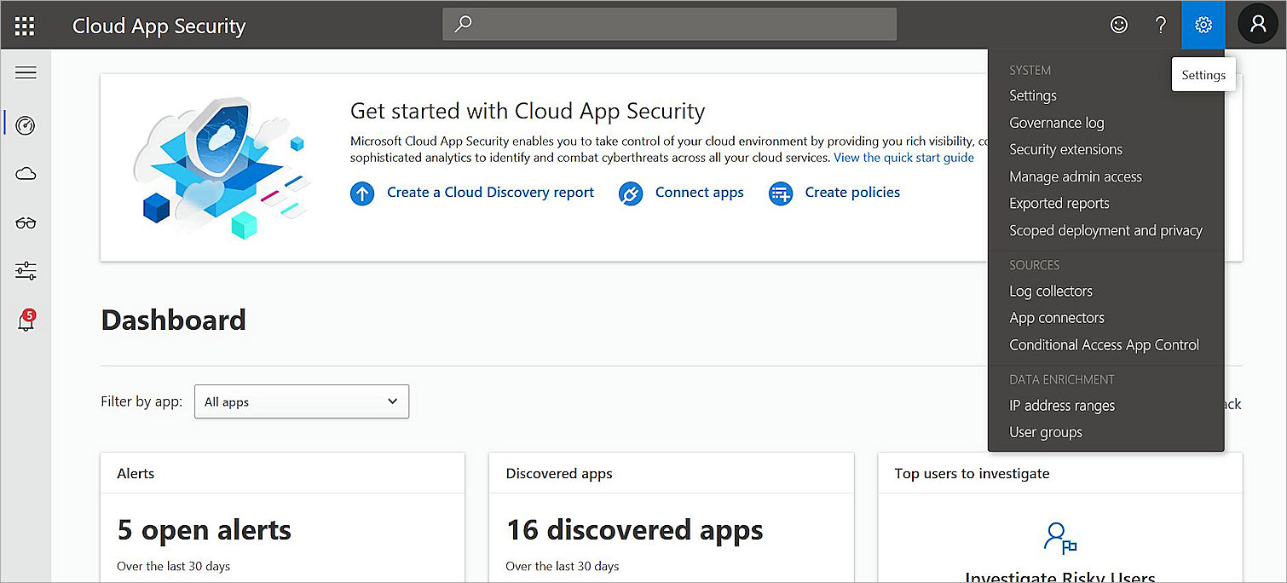1287x583 pixels.
Task: Click in the top search box
Action: 669,25
